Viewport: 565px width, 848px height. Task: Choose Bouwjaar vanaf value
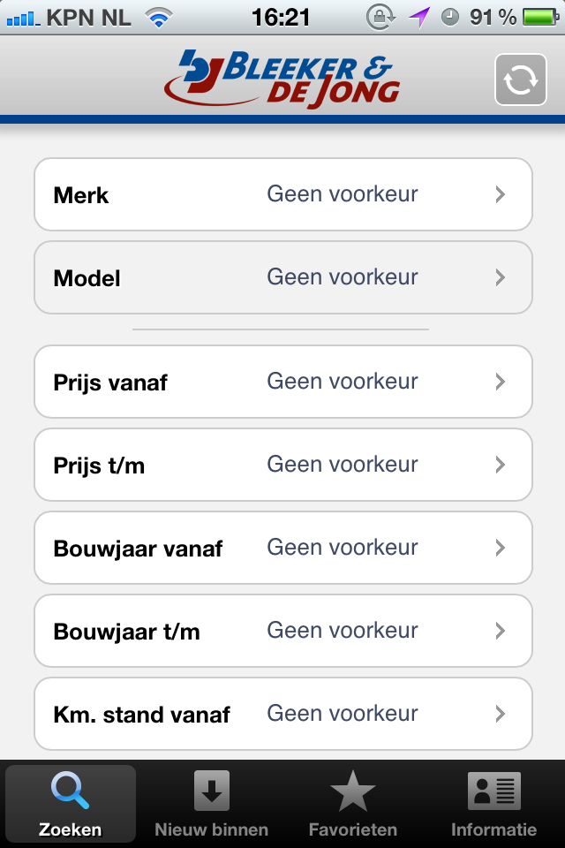click(x=343, y=548)
